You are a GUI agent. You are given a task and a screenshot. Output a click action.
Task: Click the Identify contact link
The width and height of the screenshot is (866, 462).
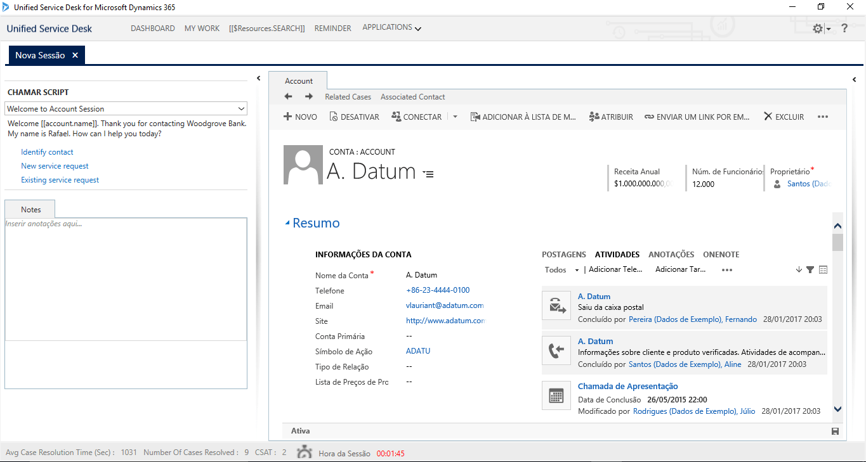pos(47,152)
